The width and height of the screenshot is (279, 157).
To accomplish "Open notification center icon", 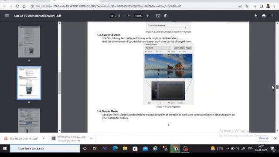I will pos(272,148).
